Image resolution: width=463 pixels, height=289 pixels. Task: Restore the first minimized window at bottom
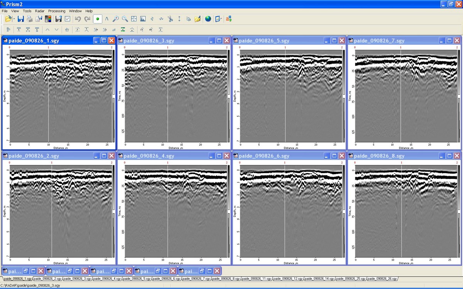click(x=25, y=271)
